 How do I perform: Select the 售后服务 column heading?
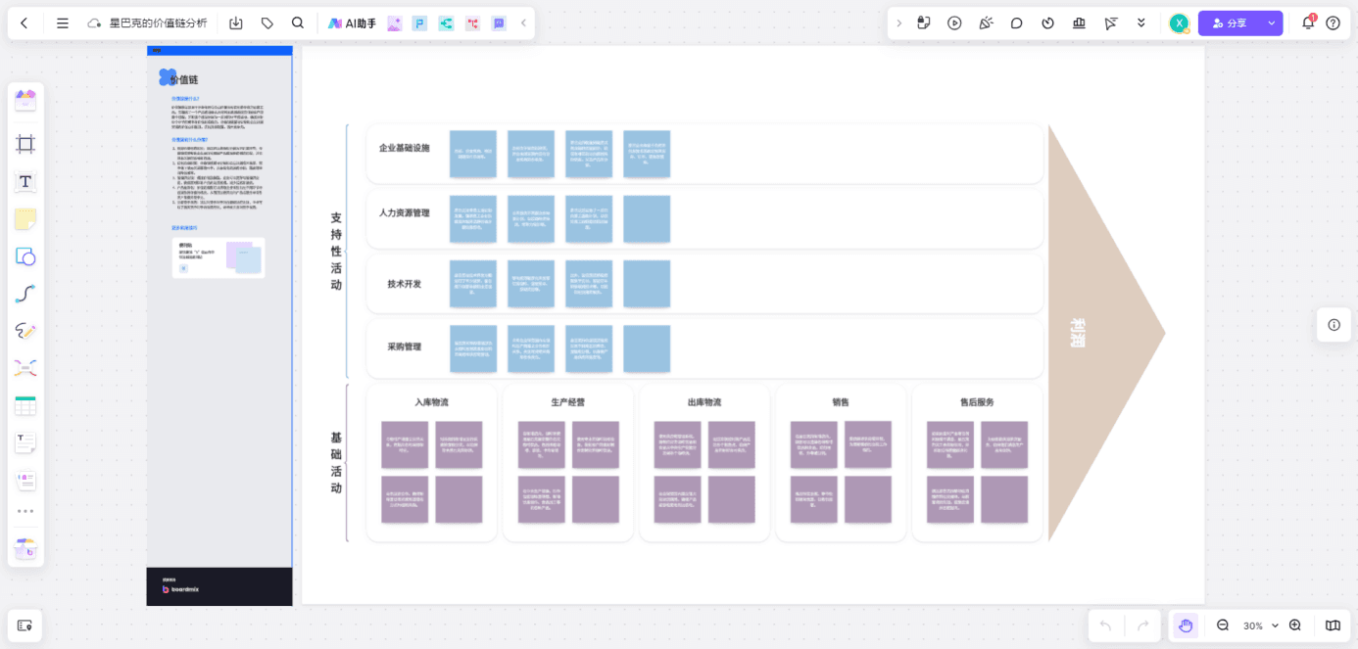(x=977, y=402)
